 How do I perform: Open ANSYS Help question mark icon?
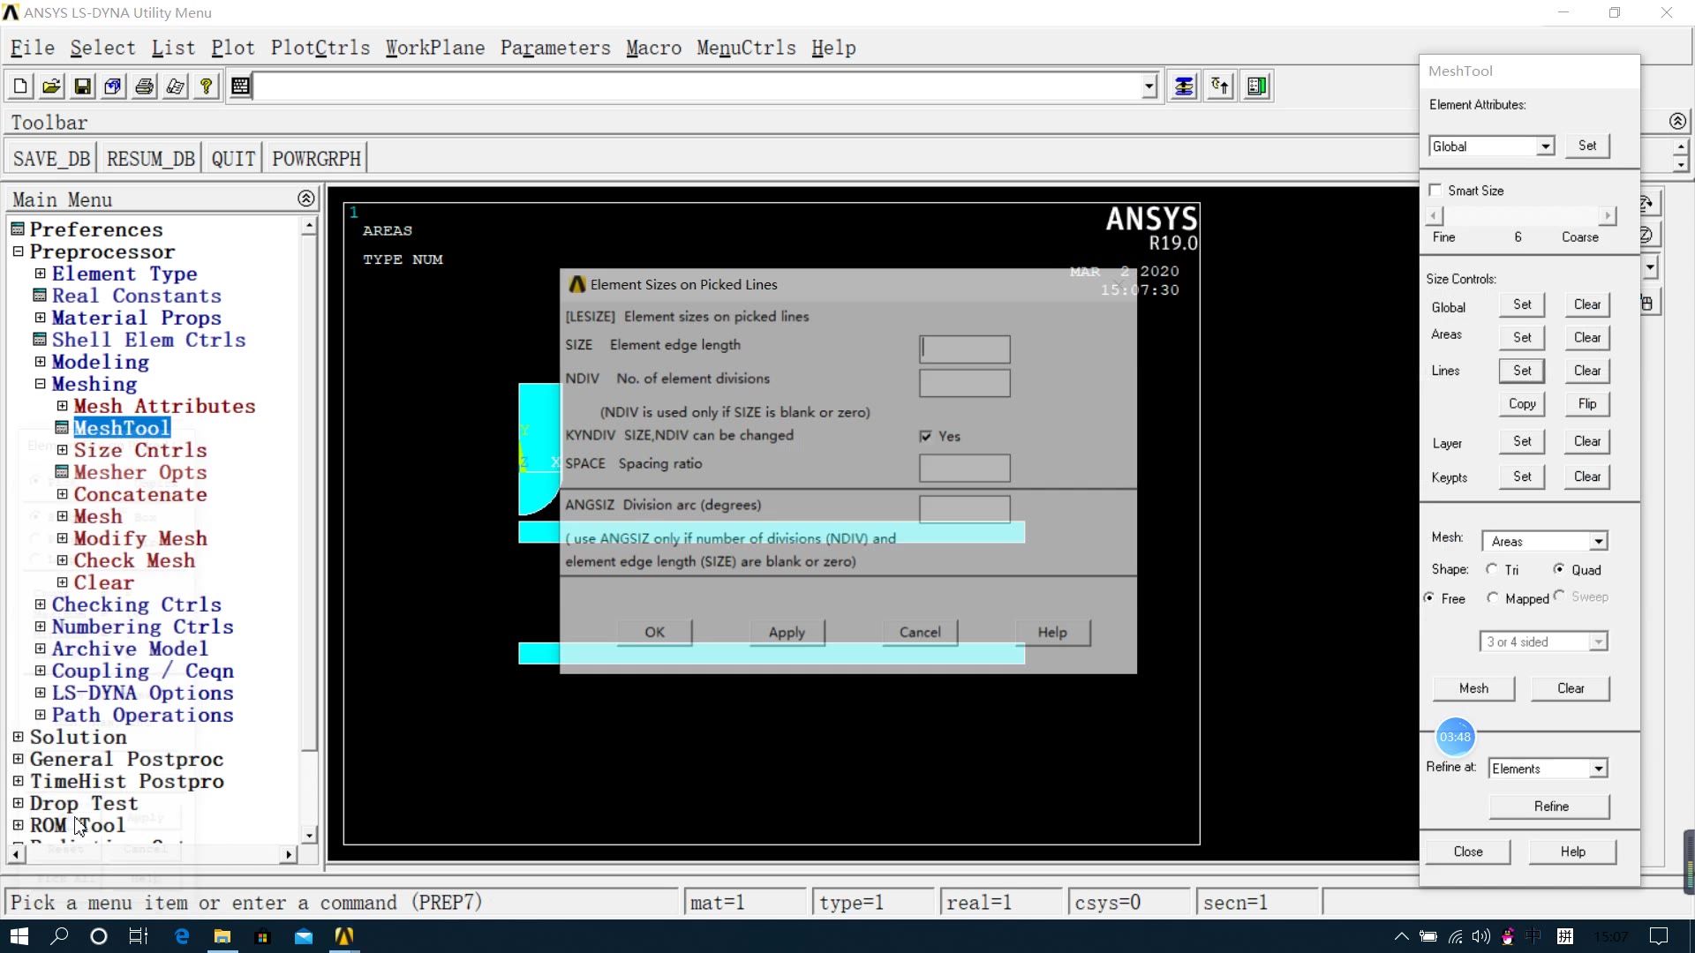[206, 86]
